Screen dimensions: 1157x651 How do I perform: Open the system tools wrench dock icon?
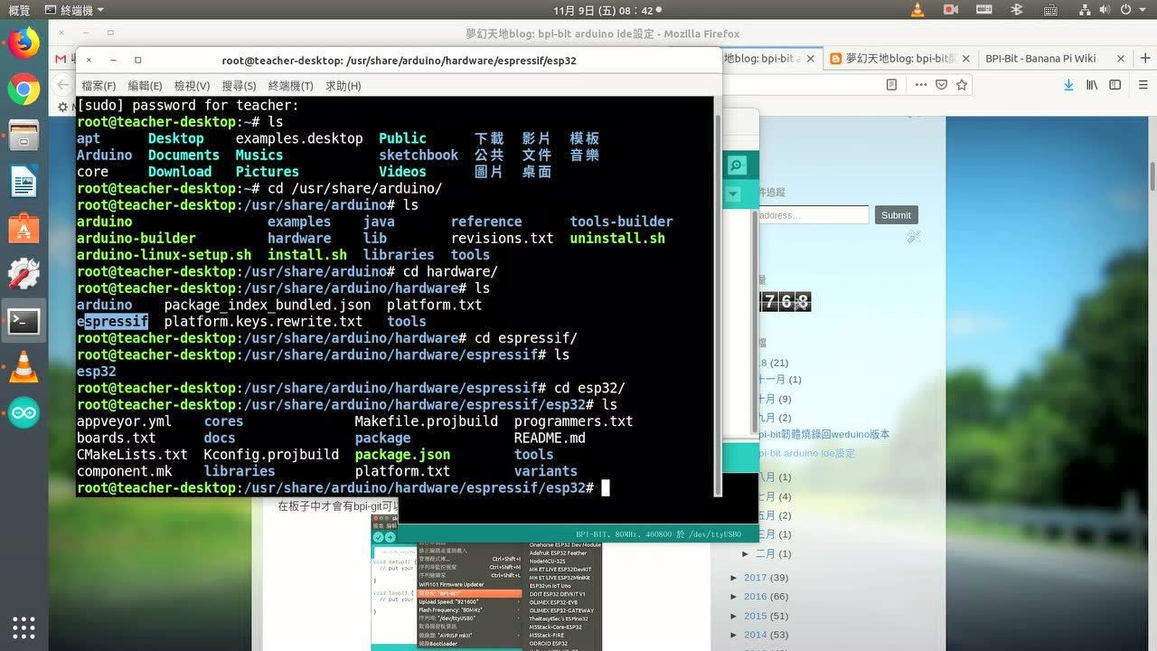tap(24, 274)
